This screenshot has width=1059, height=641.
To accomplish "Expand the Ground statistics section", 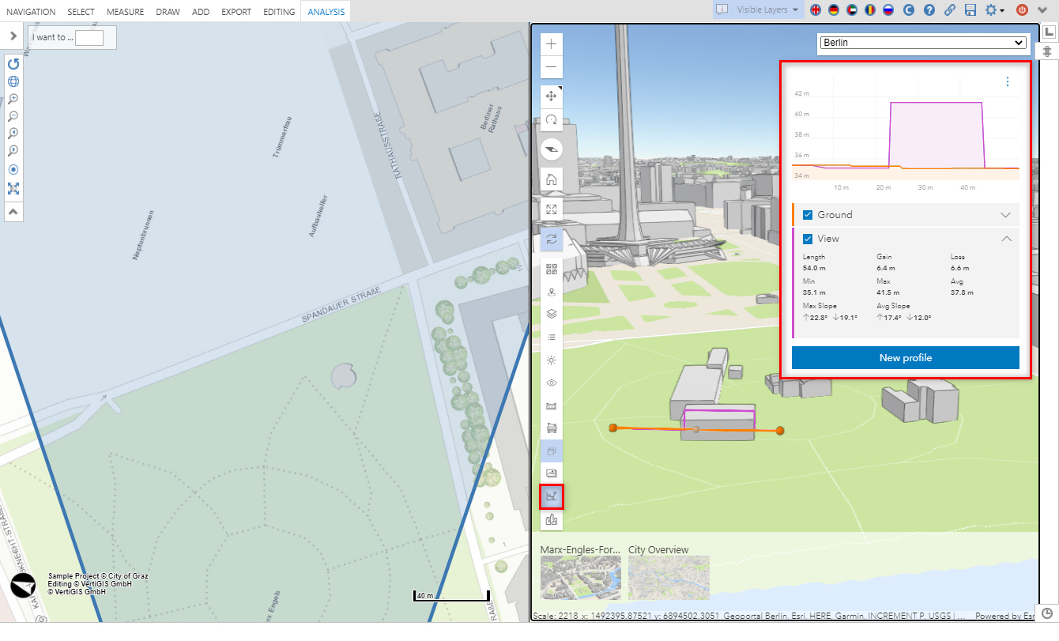I will (1005, 215).
